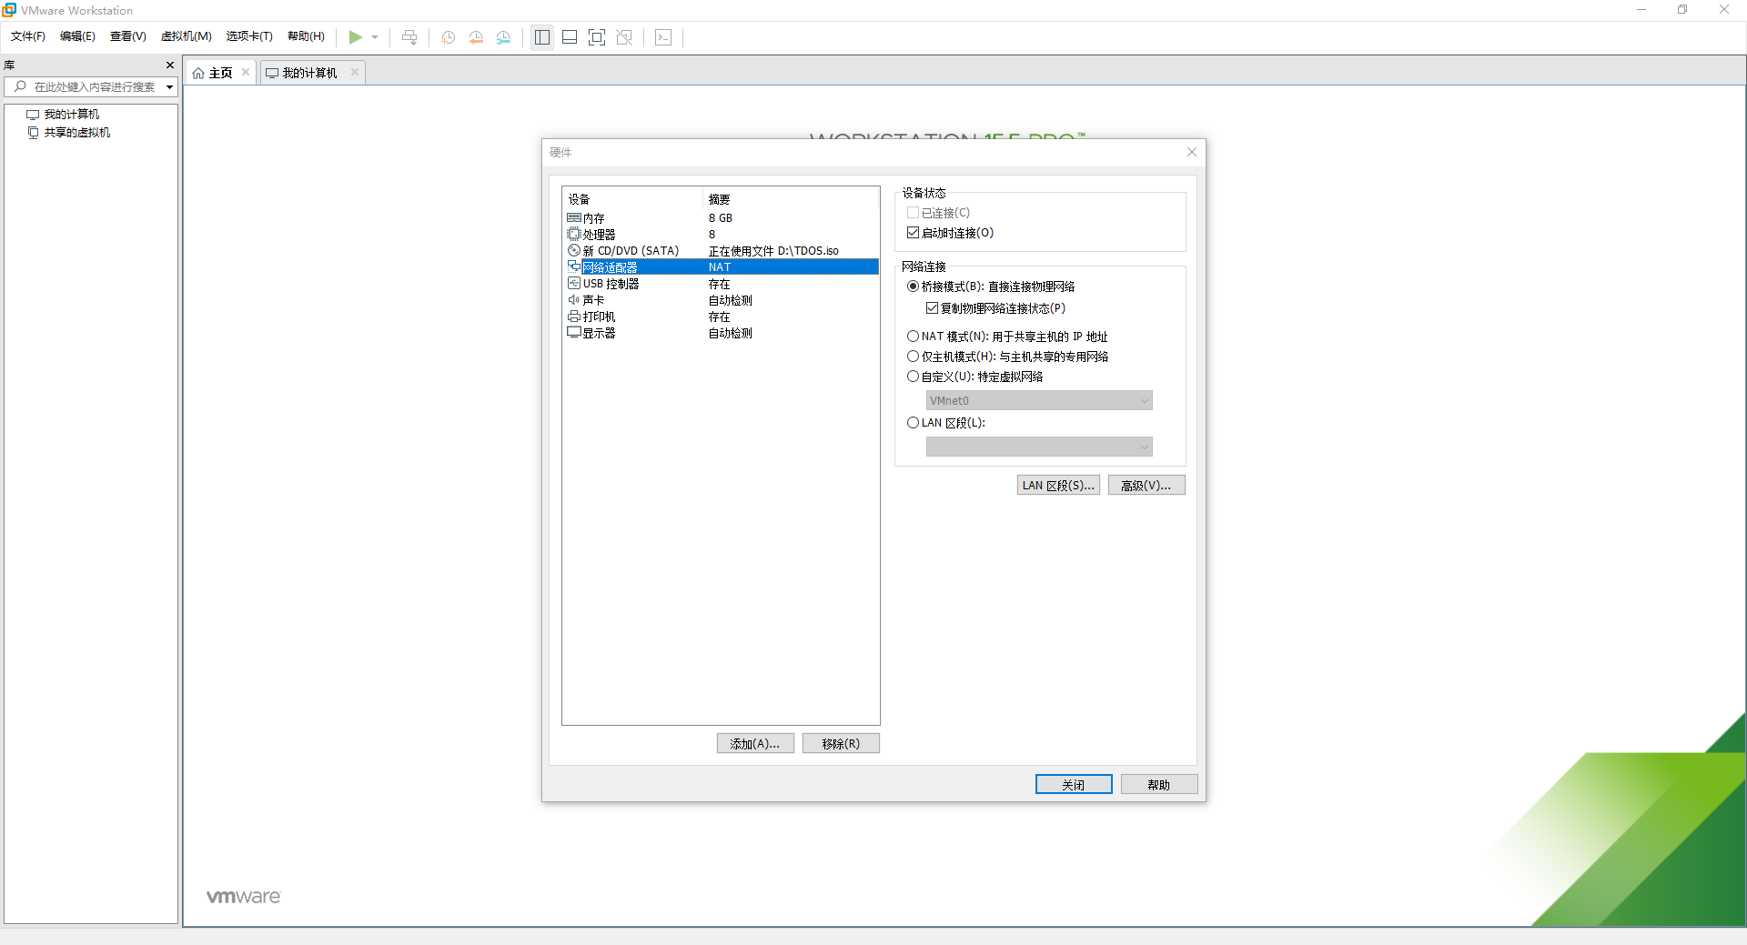Open the 查看(V) menu
The width and height of the screenshot is (1747, 945).
point(128,36)
